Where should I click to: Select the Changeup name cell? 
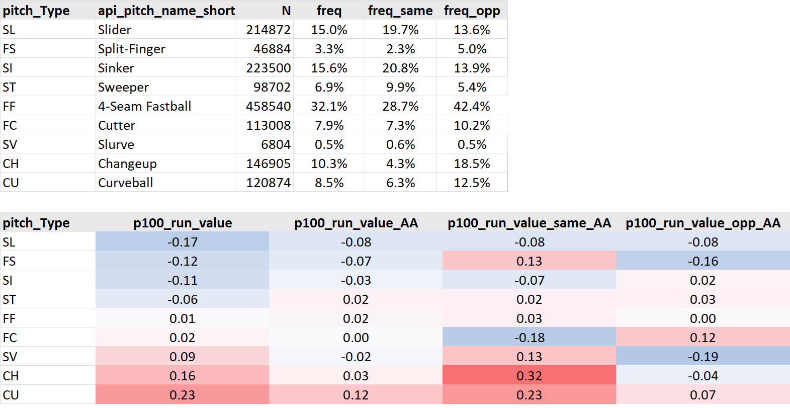tap(127, 164)
